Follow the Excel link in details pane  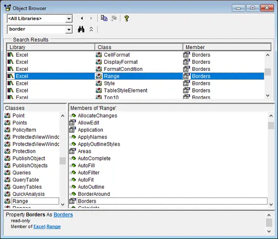tap(39, 227)
